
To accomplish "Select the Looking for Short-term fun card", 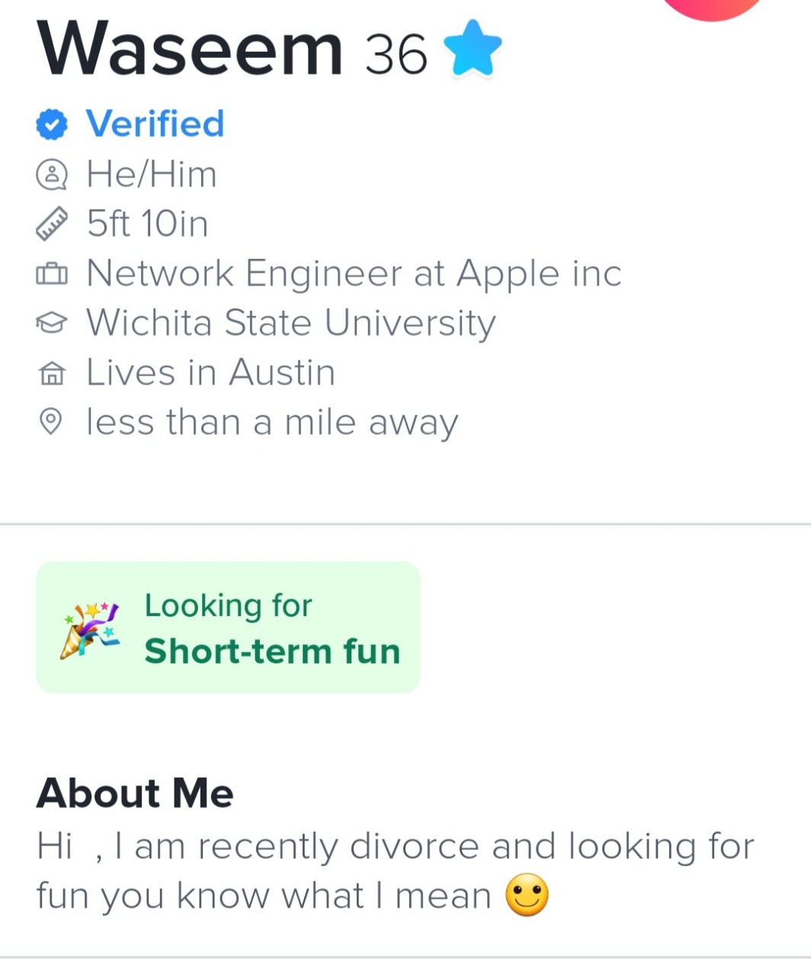I will 228,628.
